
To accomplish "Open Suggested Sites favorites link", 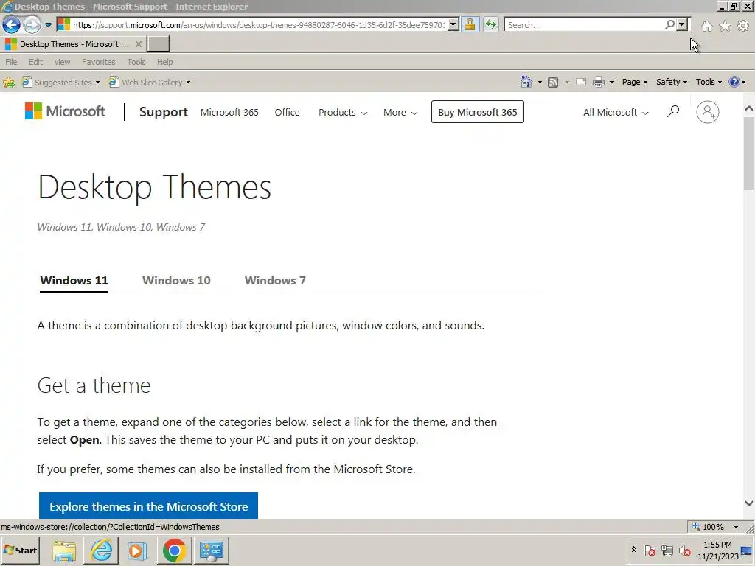I will point(61,83).
